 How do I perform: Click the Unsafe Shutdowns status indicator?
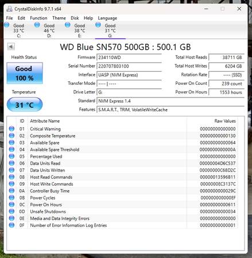point(11,211)
